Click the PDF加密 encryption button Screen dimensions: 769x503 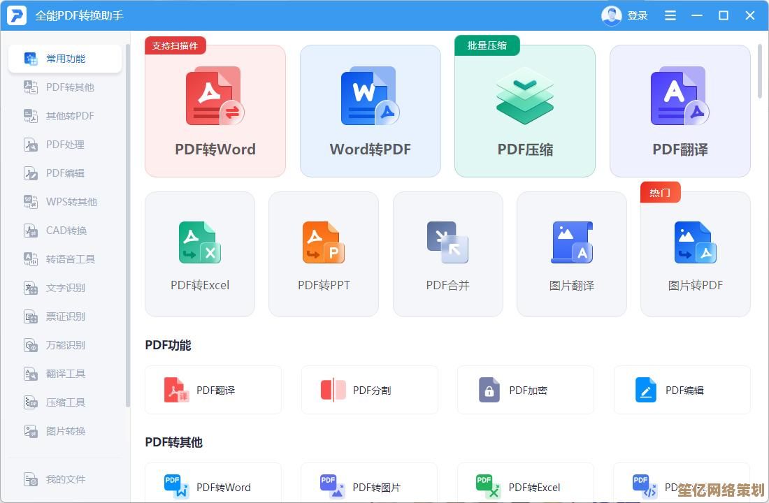tap(525, 390)
